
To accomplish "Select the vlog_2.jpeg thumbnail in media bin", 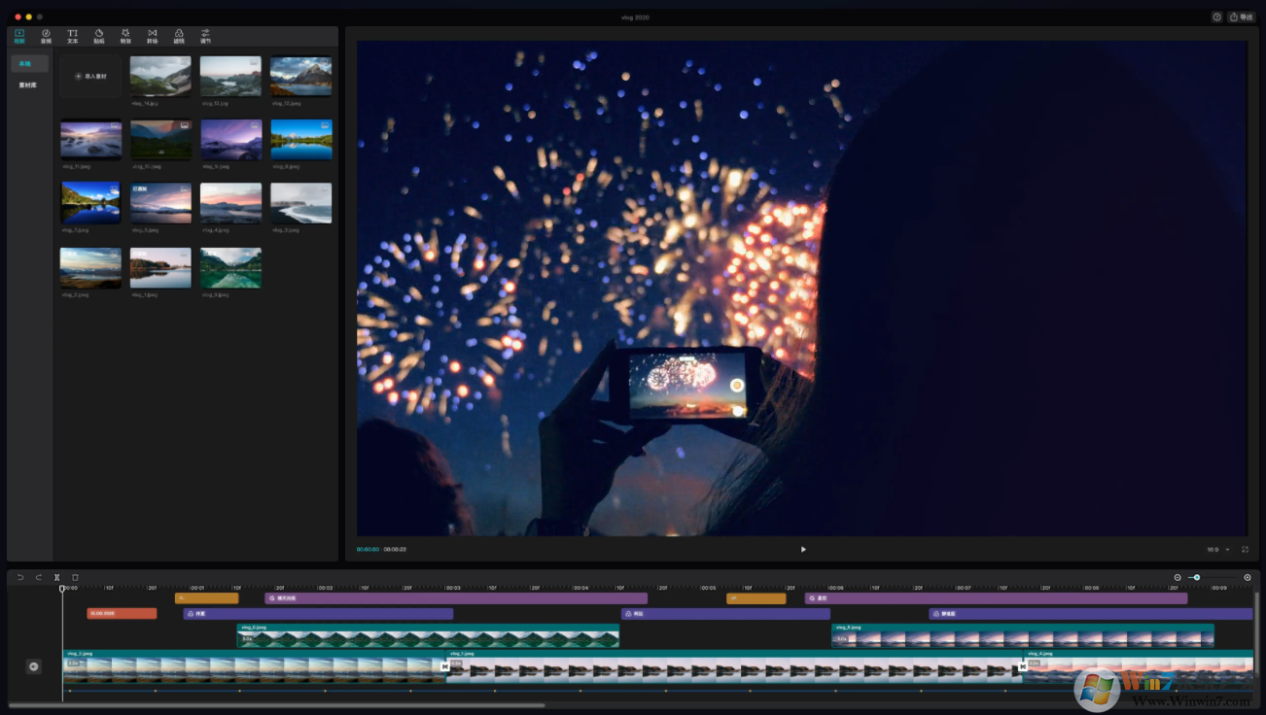I will coord(90,267).
